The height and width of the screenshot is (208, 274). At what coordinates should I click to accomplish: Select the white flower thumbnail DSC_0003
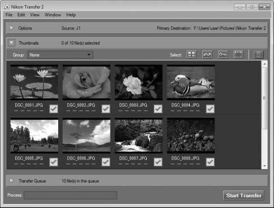coord(138,82)
